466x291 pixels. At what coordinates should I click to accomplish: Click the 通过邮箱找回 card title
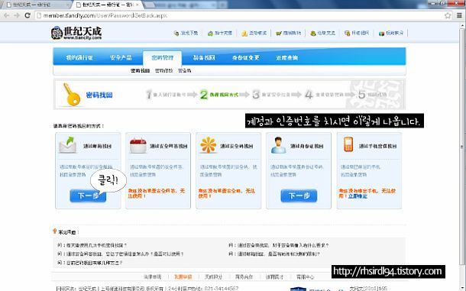point(97,146)
